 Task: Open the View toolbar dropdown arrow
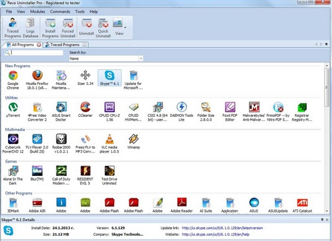tap(125, 27)
